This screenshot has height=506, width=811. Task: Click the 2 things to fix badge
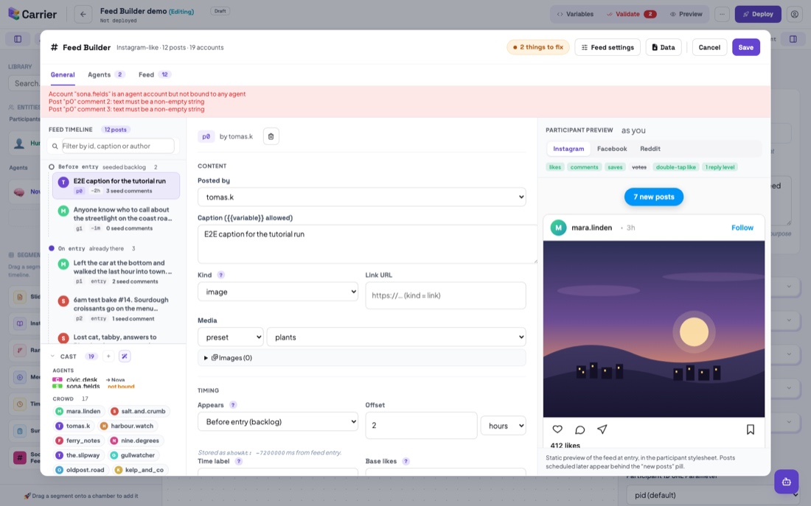click(x=538, y=47)
